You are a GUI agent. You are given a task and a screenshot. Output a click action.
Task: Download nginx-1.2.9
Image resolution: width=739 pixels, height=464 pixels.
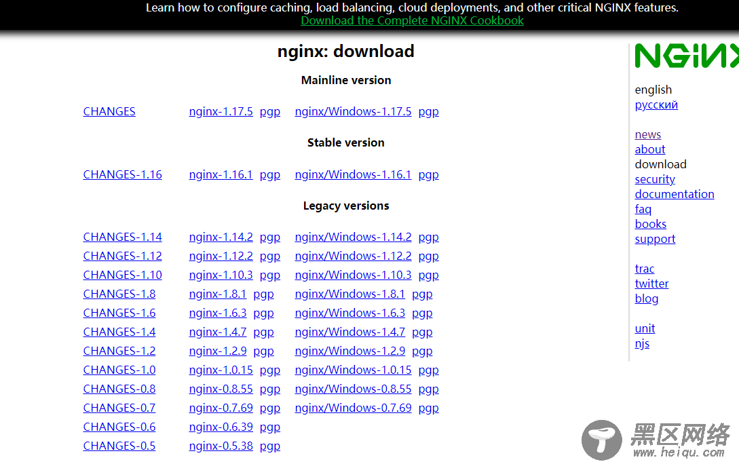(x=217, y=351)
